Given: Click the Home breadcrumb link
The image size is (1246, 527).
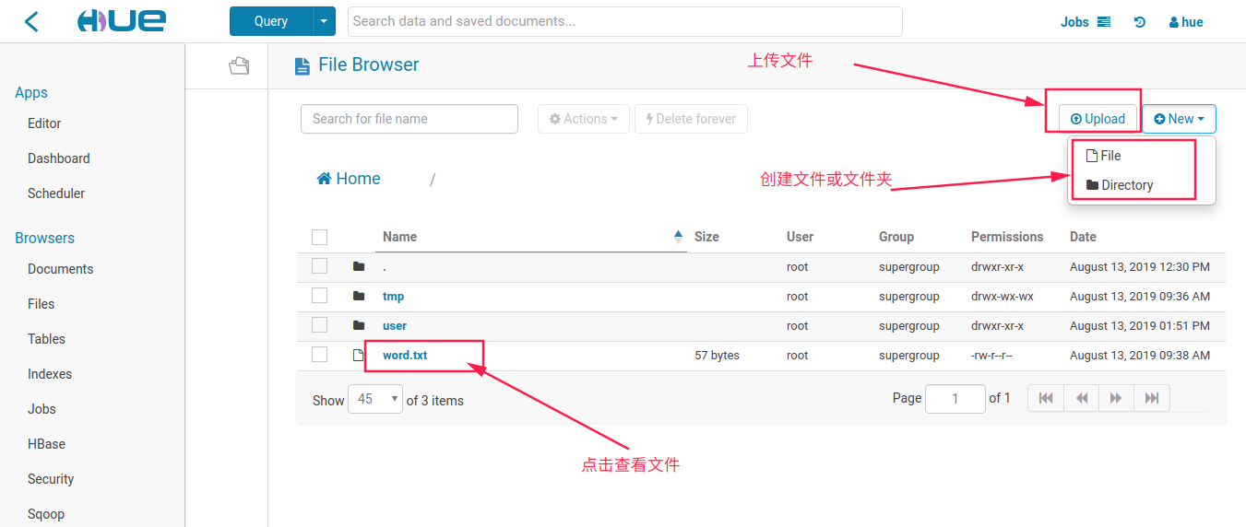Looking at the screenshot, I should click(349, 179).
